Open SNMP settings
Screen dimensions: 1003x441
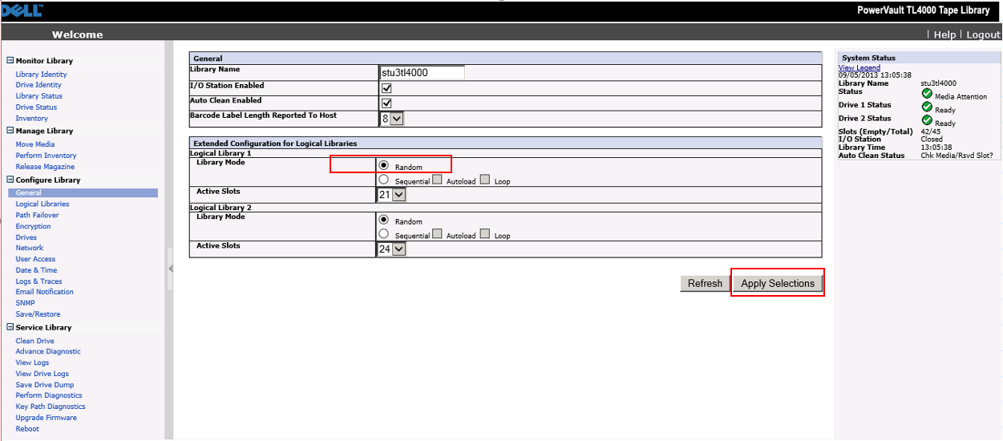[26, 303]
